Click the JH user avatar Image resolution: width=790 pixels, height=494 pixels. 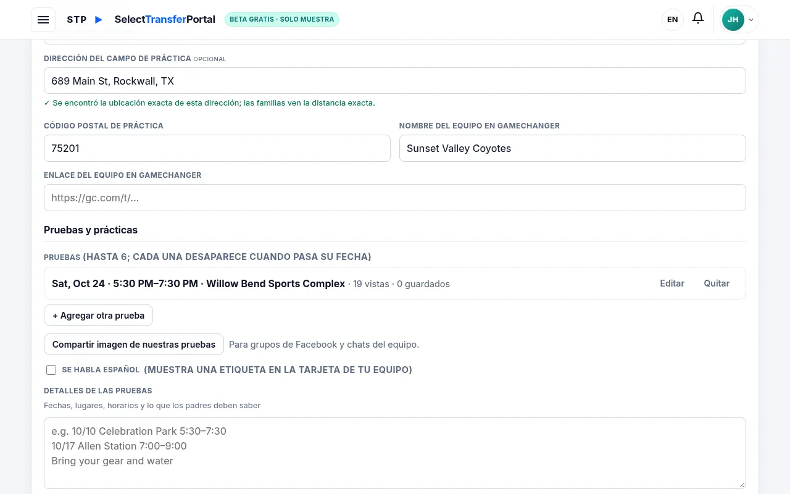[x=733, y=20]
